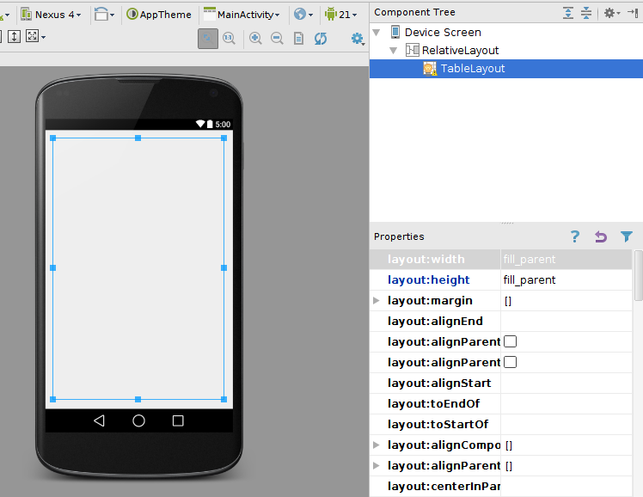The height and width of the screenshot is (497, 643).
Task: Click the Expand All icon in Component Tree
Action: [x=568, y=13]
